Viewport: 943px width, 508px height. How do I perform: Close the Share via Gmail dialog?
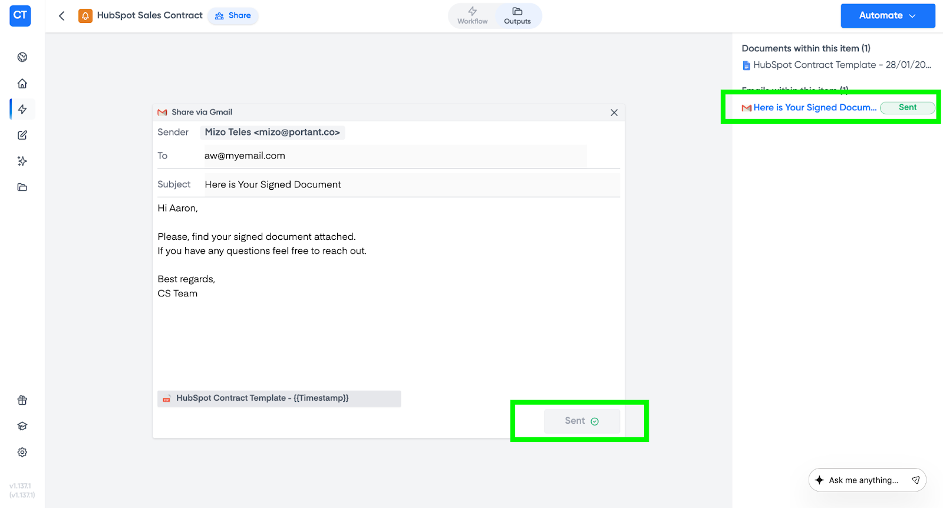(x=614, y=113)
